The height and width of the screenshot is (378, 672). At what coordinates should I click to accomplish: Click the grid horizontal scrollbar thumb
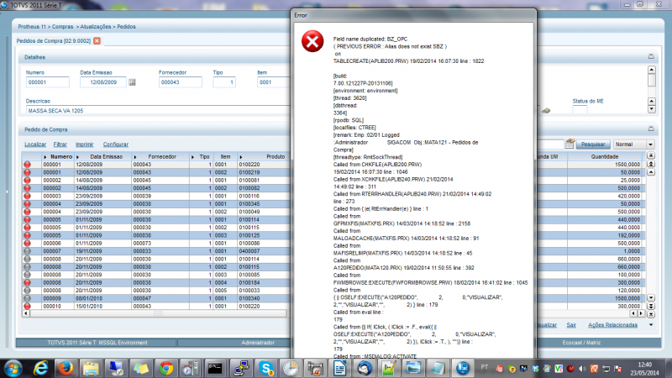158,313
